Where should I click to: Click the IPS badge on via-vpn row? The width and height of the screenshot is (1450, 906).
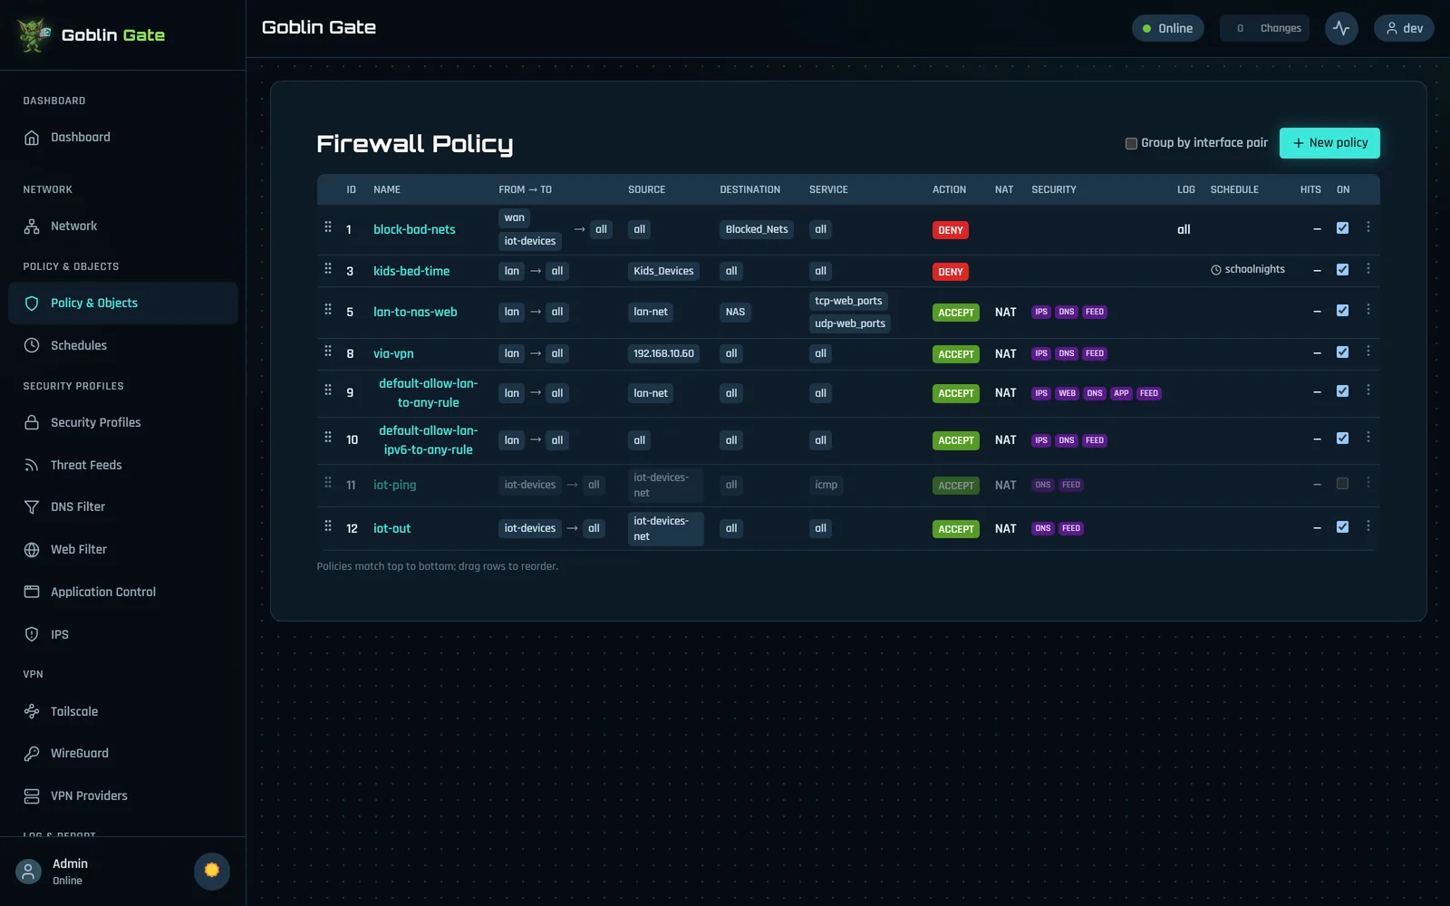1041,353
